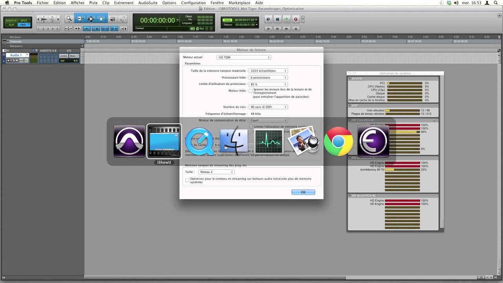
Task: Click the Return to Zero transport button
Action: tap(268, 28)
